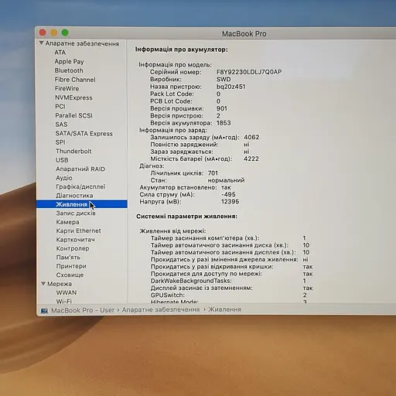
Task: Click the manufacturer value SWD
Action: tap(224, 79)
